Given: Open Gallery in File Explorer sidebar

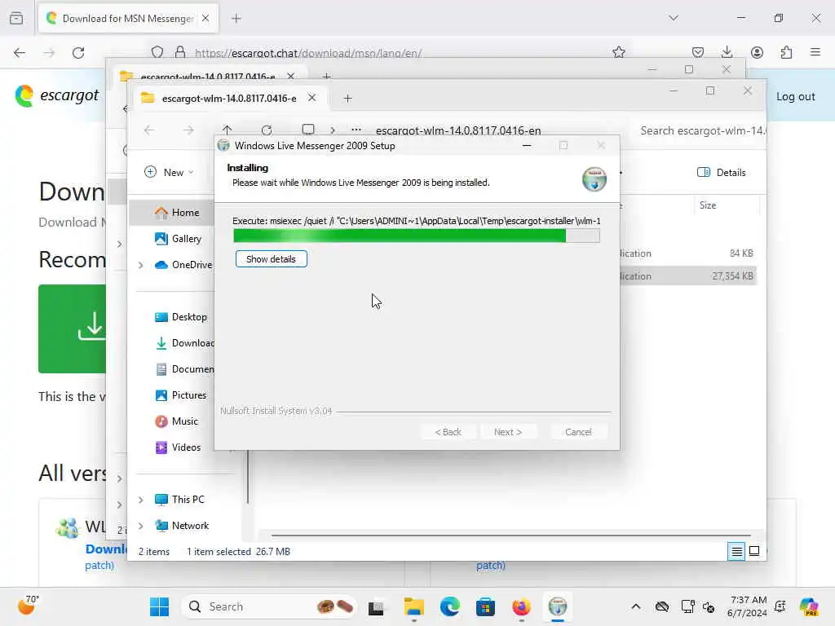Looking at the screenshot, I should click(x=178, y=239).
